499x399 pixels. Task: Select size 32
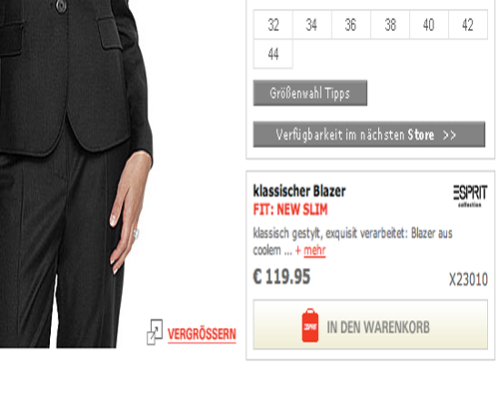tap(273, 25)
